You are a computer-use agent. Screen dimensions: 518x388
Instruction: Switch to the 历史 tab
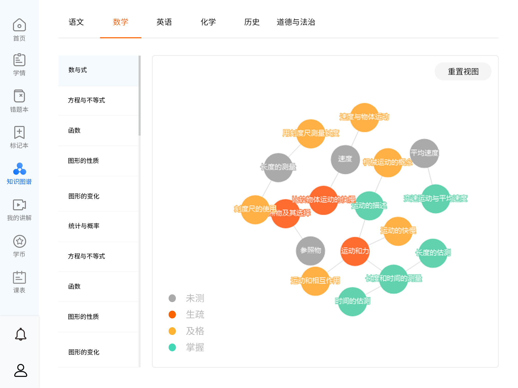click(x=252, y=22)
